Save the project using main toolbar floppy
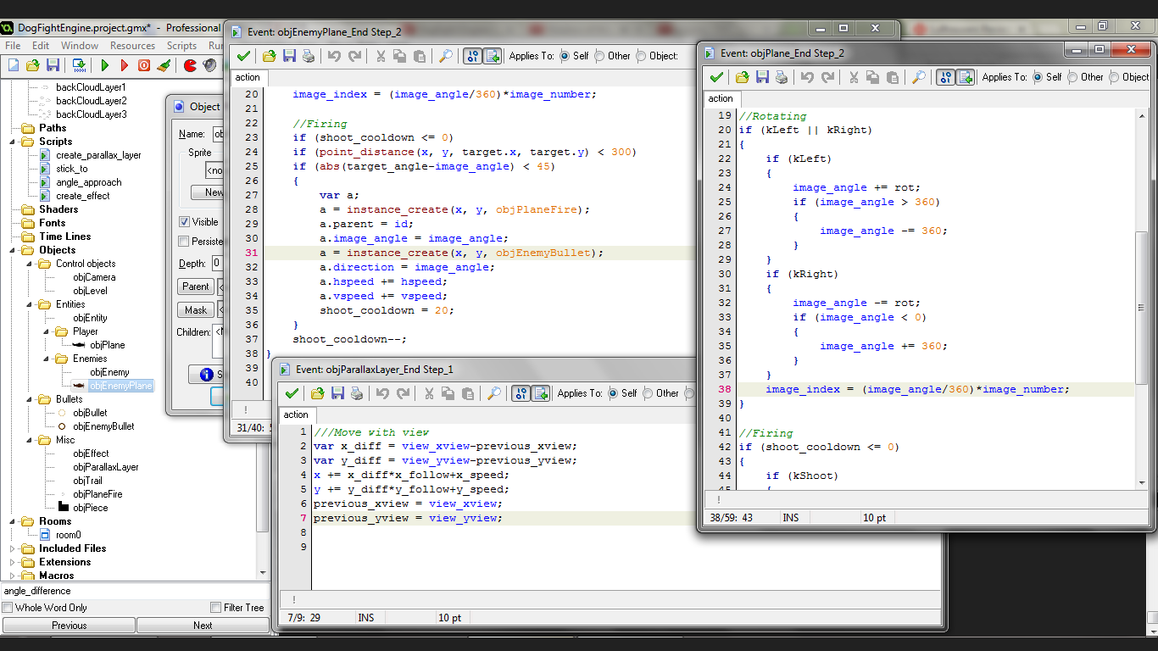The height and width of the screenshot is (651, 1158). [x=53, y=65]
